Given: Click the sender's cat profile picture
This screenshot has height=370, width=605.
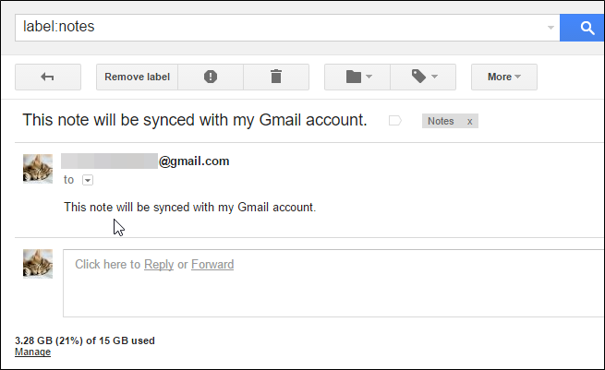Looking at the screenshot, I should [x=37, y=170].
